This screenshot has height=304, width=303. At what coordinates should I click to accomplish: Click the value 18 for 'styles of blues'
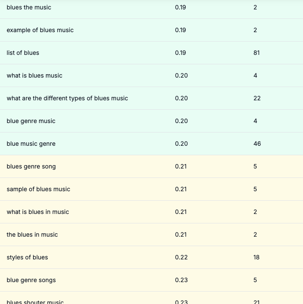(x=257, y=257)
